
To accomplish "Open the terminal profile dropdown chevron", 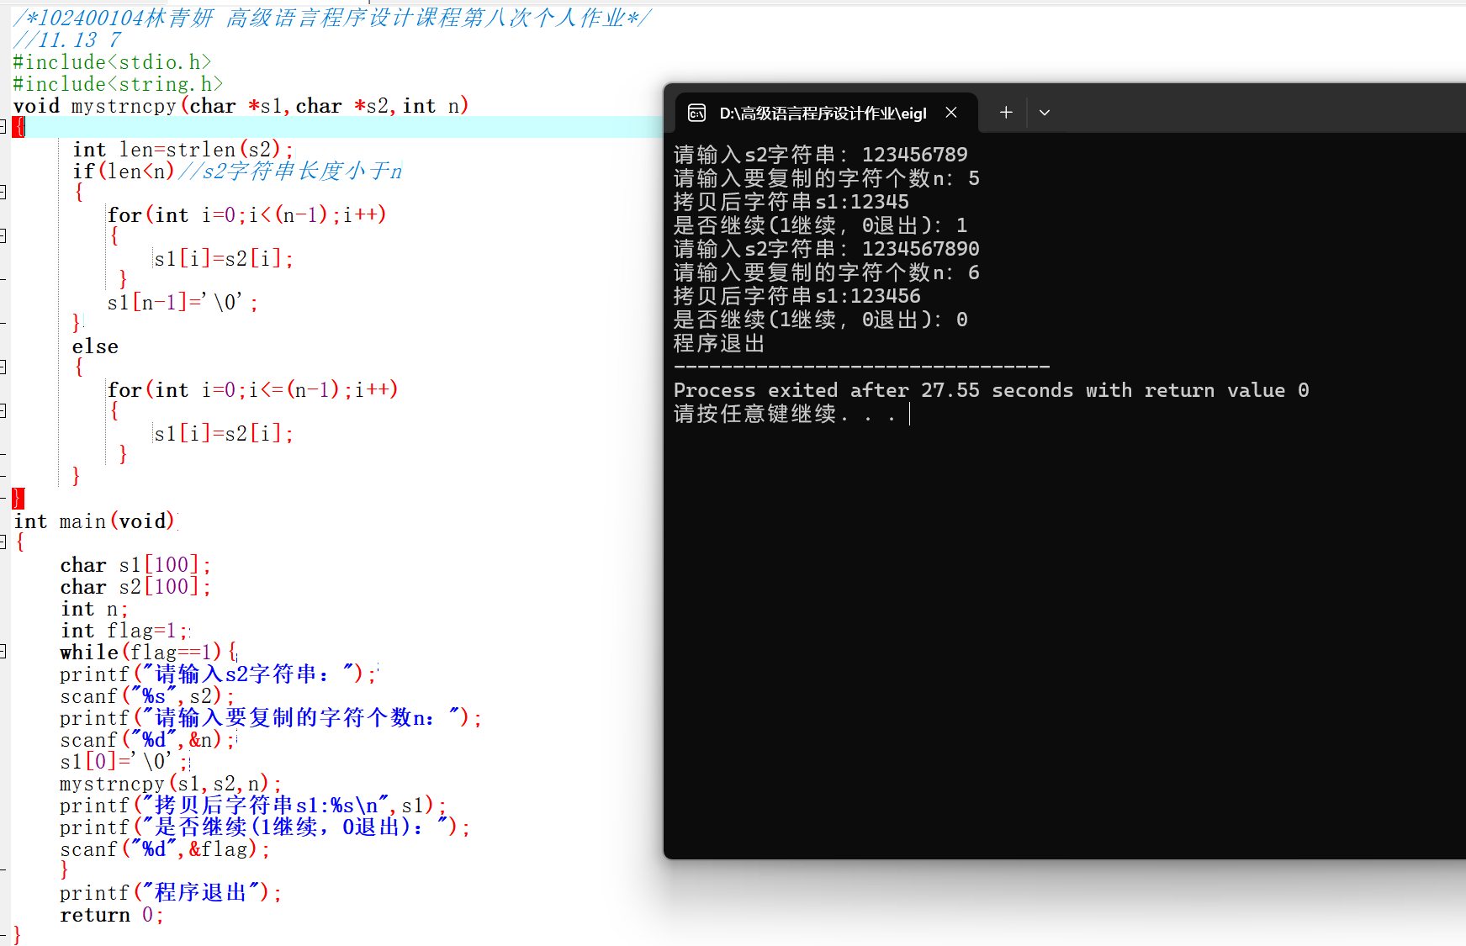I will pos(1045,113).
